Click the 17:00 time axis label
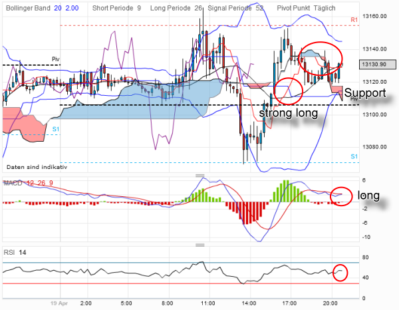399x310 pixels. tap(289, 303)
